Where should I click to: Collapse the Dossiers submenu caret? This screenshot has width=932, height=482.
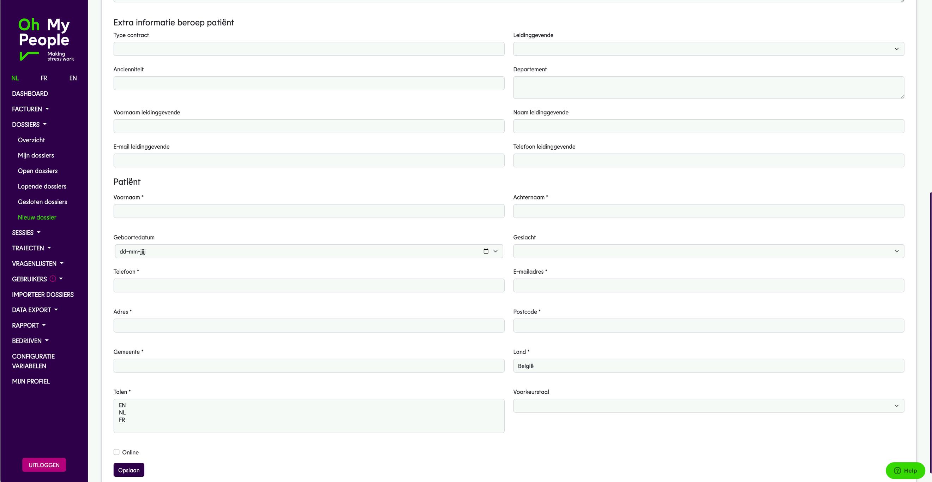pyautogui.click(x=45, y=124)
